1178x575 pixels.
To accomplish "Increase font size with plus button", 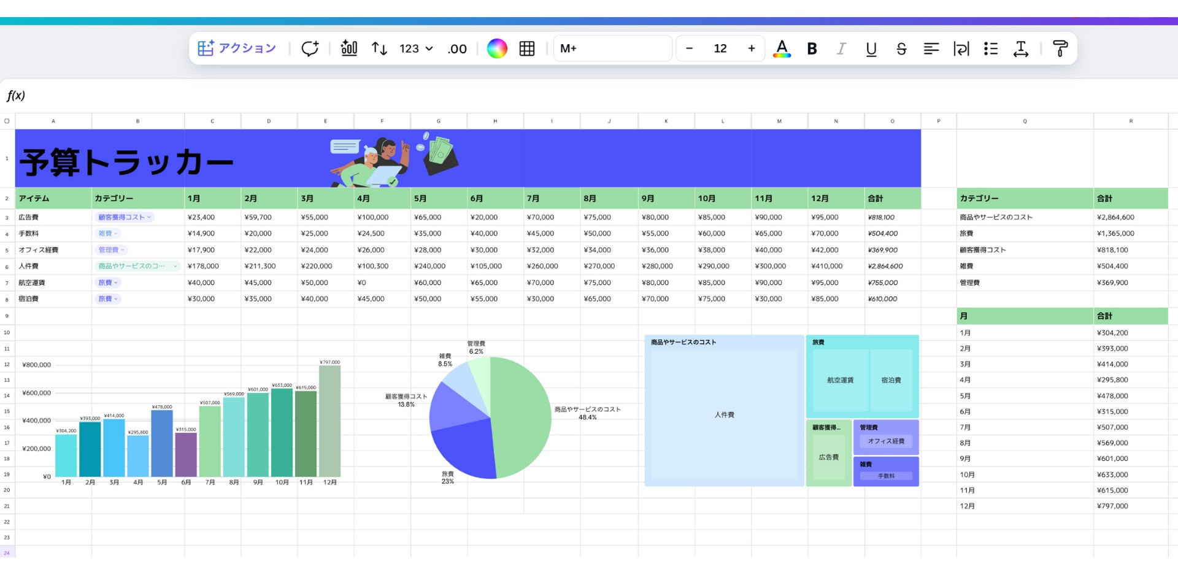I will pos(751,48).
